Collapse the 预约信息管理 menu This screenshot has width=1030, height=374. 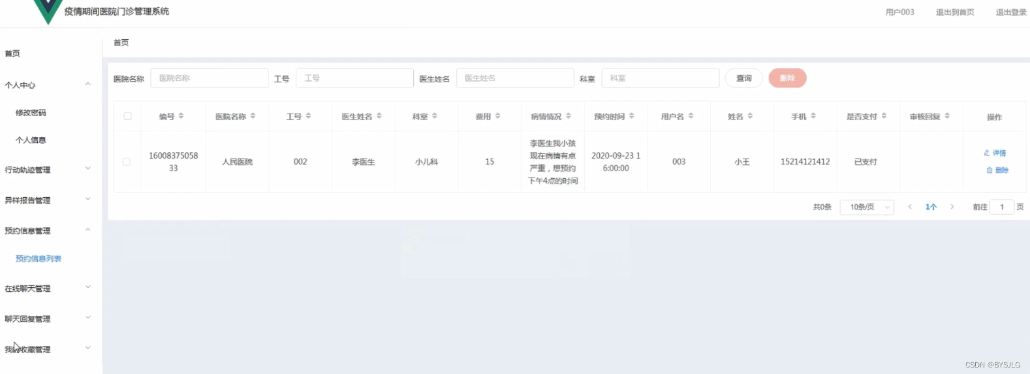pos(88,230)
